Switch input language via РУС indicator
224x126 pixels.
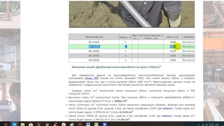tap(217, 125)
